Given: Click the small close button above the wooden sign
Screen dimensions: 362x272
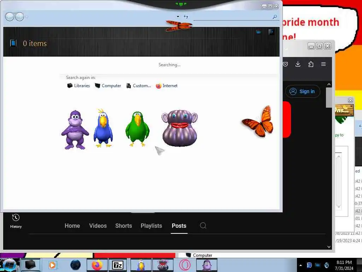Looking at the screenshot, I should click(x=350, y=100).
